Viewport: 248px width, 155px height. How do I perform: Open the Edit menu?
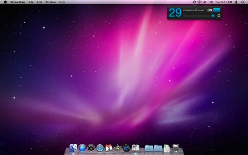point(39,2)
